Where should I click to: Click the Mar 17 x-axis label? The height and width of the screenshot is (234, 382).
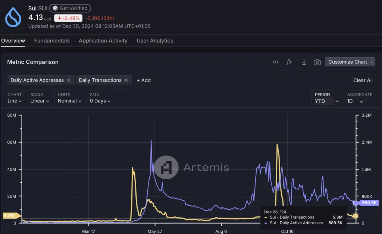click(88, 231)
